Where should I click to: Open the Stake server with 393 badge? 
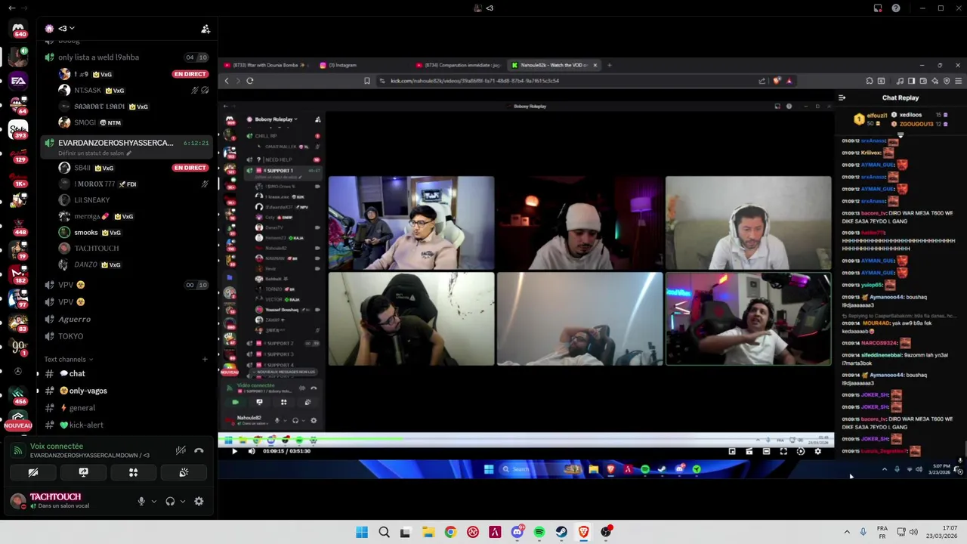[x=18, y=130]
